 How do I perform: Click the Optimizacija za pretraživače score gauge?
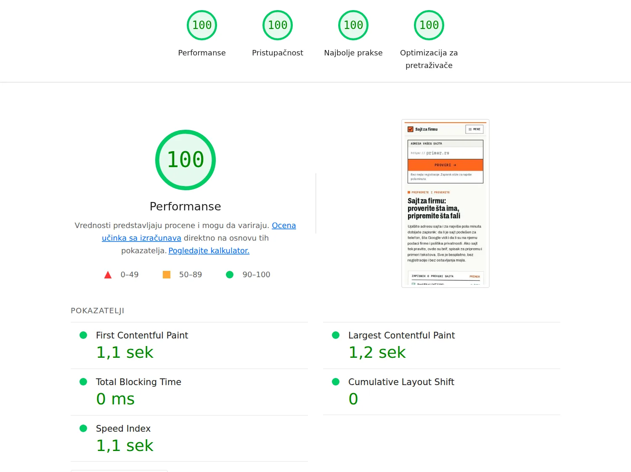pyautogui.click(x=429, y=25)
